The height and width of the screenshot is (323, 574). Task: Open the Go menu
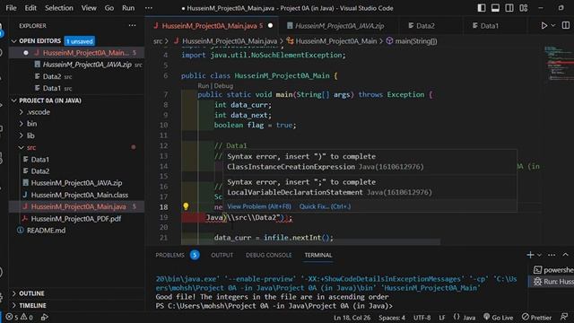click(109, 8)
